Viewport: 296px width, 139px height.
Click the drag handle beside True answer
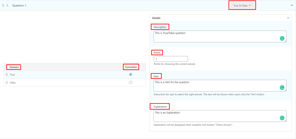click(7, 75)
